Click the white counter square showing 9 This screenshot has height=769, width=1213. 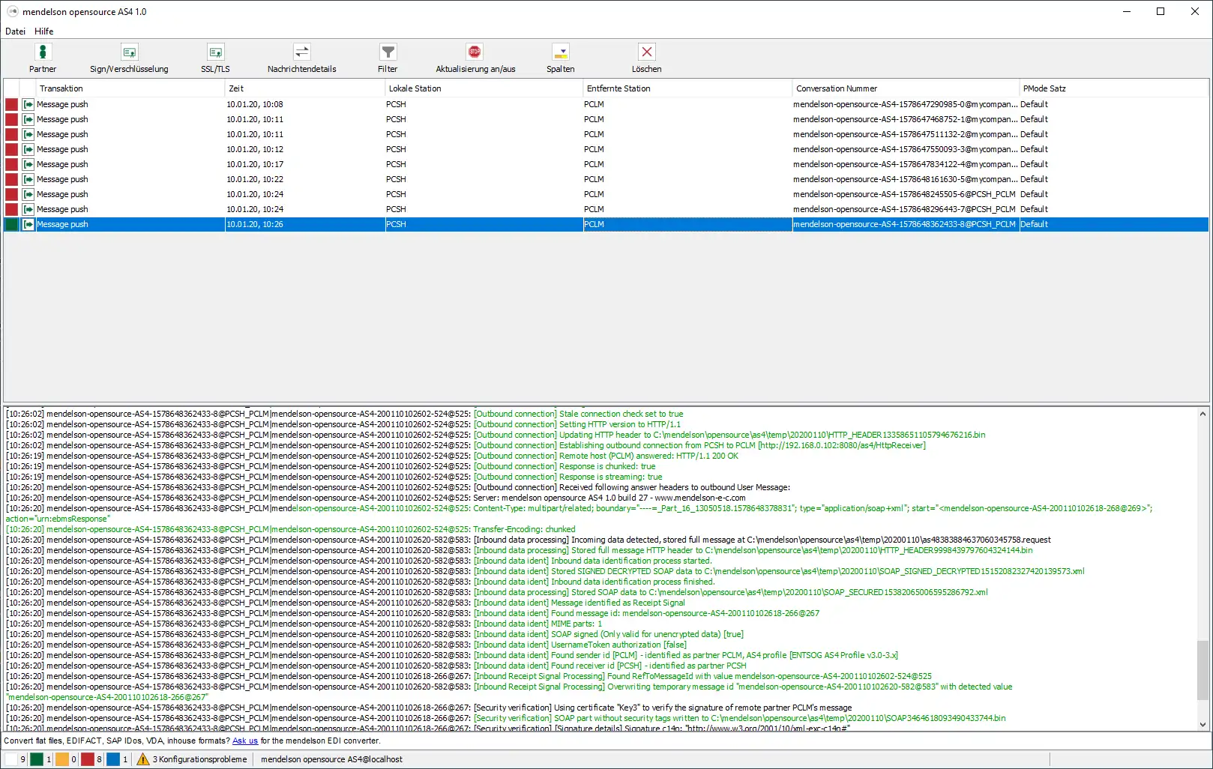[x=11, y=759]
